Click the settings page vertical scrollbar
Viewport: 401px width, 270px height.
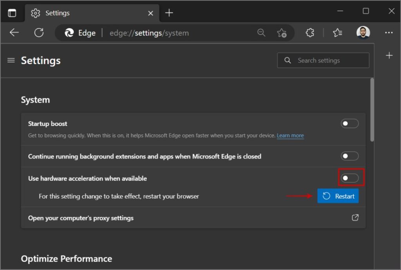click(x=372, y=110)
